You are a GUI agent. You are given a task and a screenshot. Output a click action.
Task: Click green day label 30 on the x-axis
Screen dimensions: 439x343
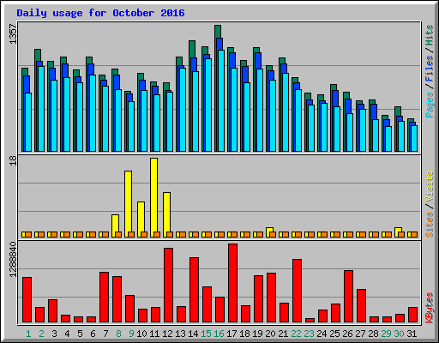(399, 334)
